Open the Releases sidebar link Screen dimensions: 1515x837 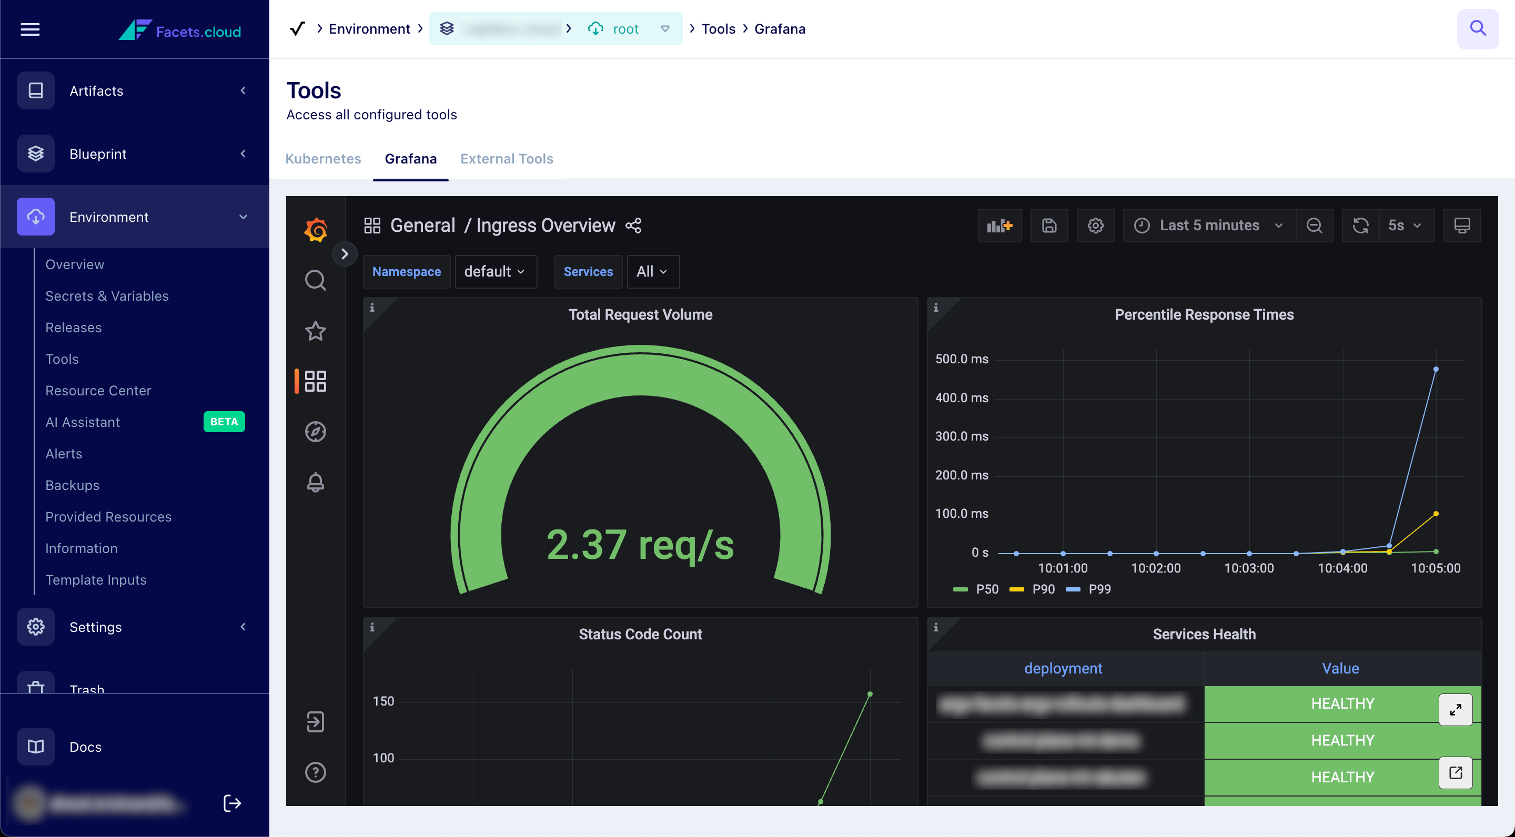[74, 328]
